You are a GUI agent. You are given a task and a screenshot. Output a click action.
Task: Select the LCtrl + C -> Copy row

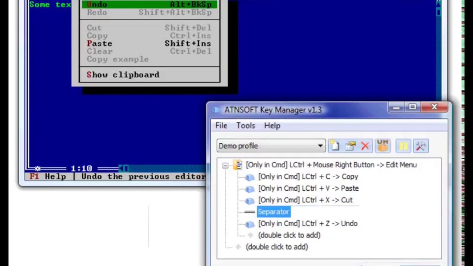click(x=308, y=177)
